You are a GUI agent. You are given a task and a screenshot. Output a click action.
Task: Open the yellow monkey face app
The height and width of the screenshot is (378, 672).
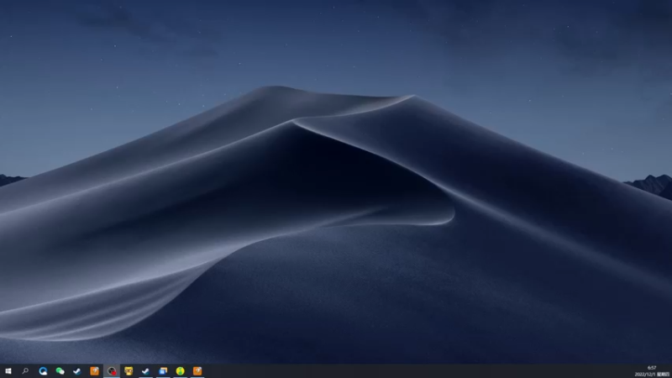(129, 371)
